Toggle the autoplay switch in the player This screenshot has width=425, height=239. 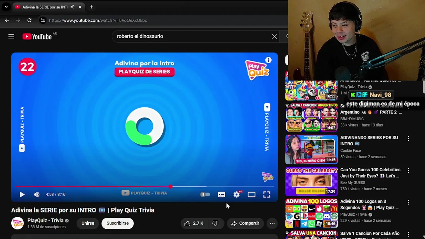tap(205, 195)
